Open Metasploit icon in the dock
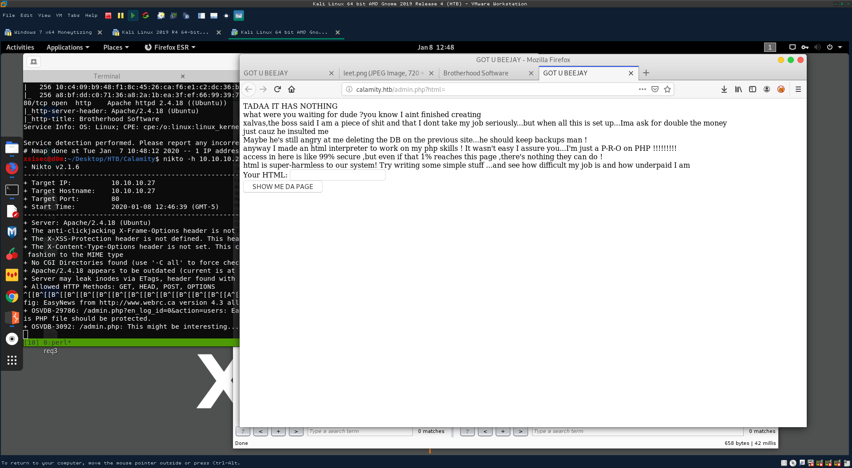The image size is (852, 468). click(x=12, y=232)
